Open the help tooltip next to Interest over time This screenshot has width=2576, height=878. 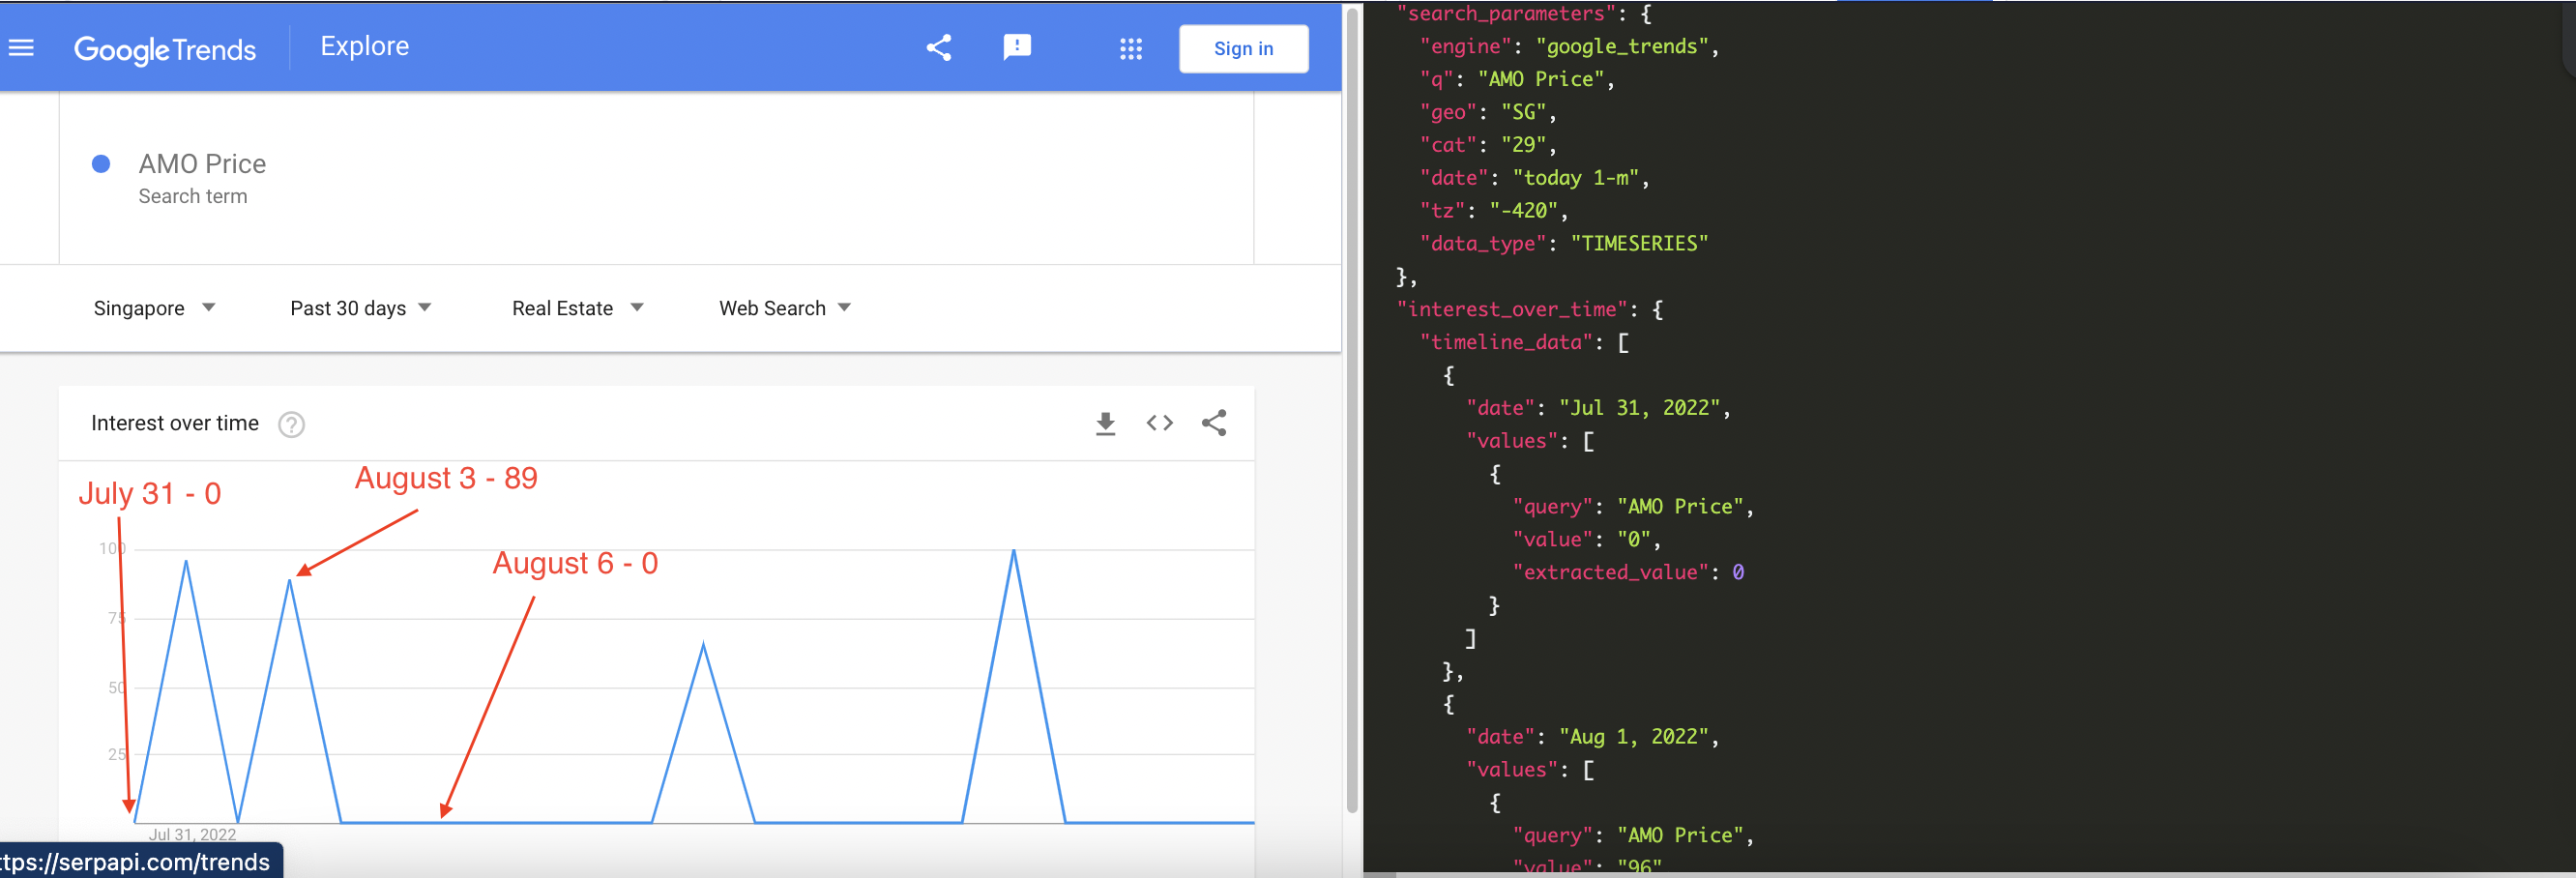point(291,424)
